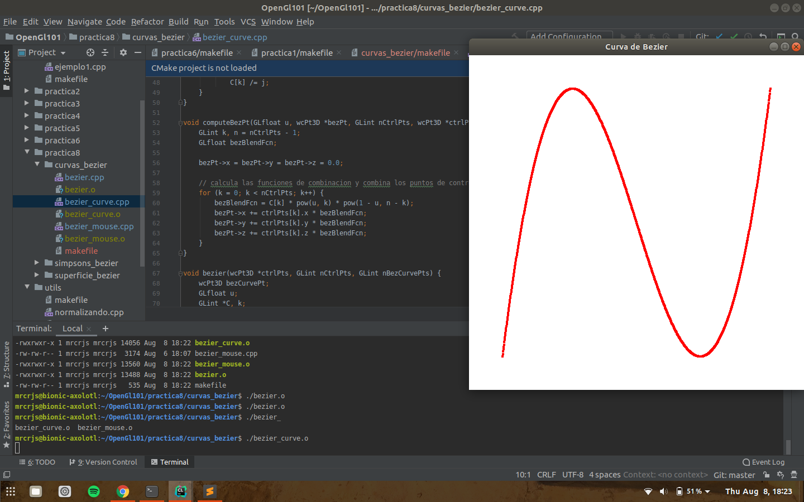The height and width of the screenshot is (502, 804).
Task: Toggle the 1: Project side tool button
Action: point(6,71)
